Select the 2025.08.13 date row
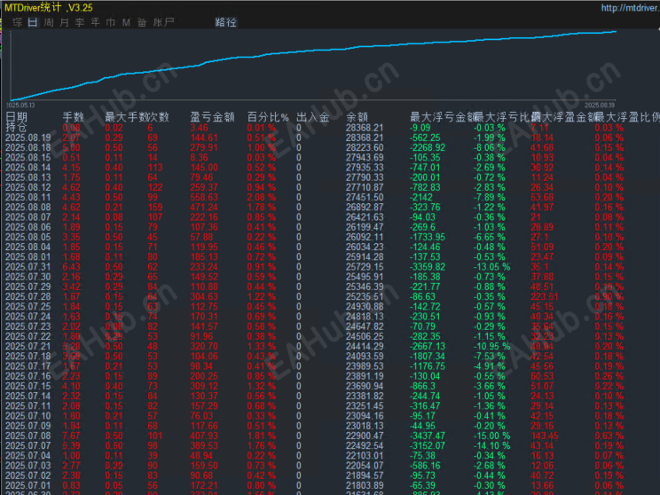This screenshot has height=495, width=660. [x=27, y=177]
